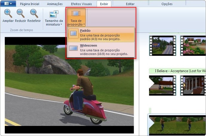This screenshot has width=206, height=136.
Task: Click the I Believe - Acceptance audio track label
Action: (x=177, y=71)
